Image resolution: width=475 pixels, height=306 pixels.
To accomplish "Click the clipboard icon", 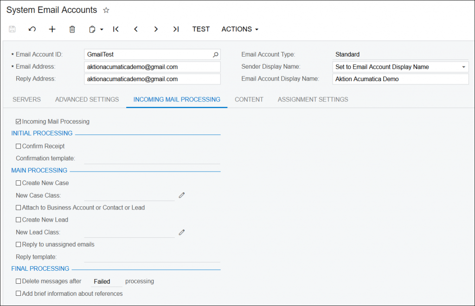I will click(92, 29).
